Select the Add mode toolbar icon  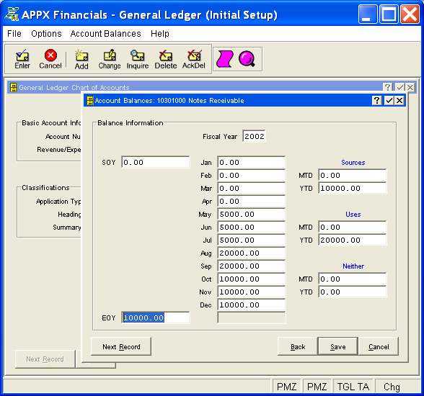(81, 59)
